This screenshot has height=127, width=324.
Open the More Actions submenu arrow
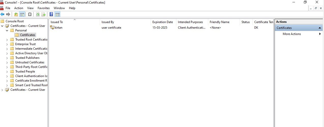pyautogui.click(x=320, y=34)
